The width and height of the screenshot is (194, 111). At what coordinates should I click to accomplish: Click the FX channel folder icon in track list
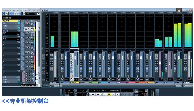tap(24, 71)
